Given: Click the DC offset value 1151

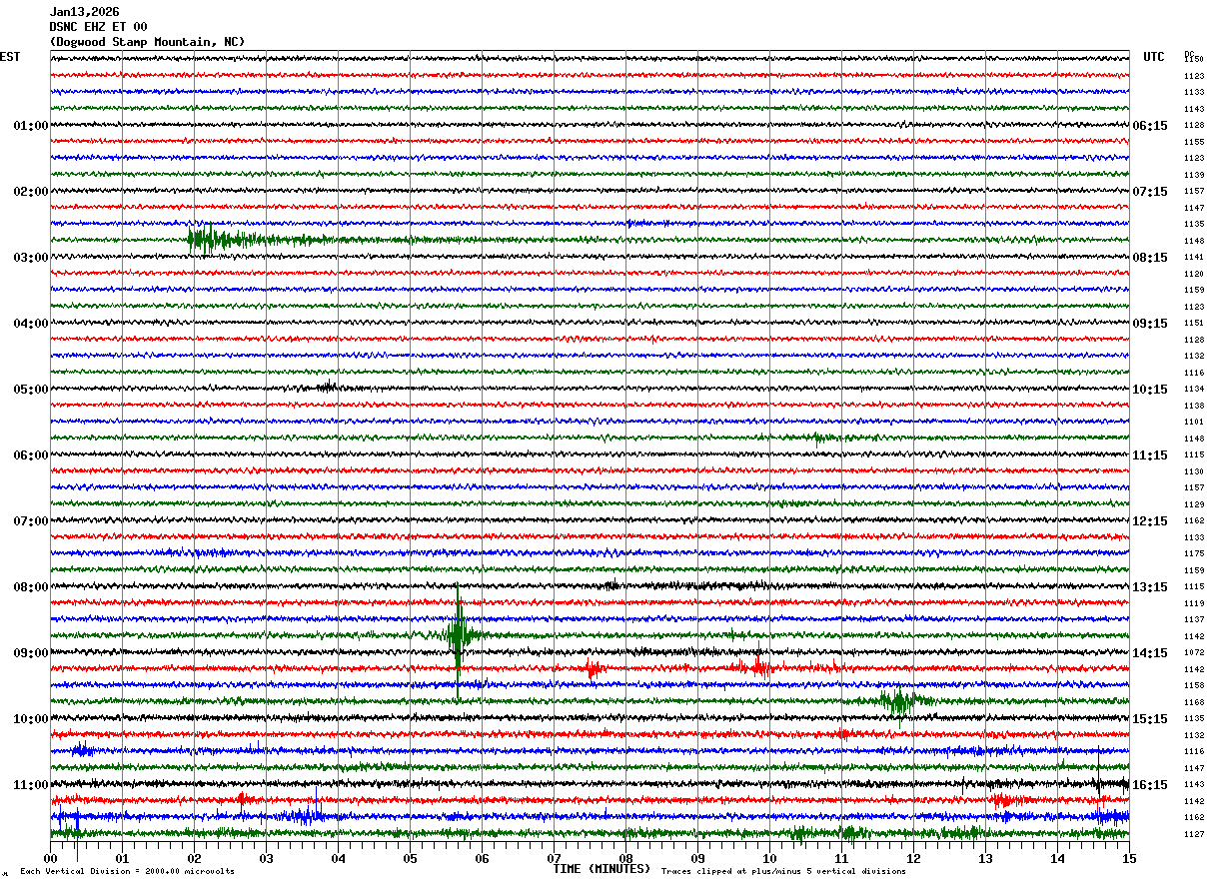Looking at the screenshot, I should pos(1193,324).
